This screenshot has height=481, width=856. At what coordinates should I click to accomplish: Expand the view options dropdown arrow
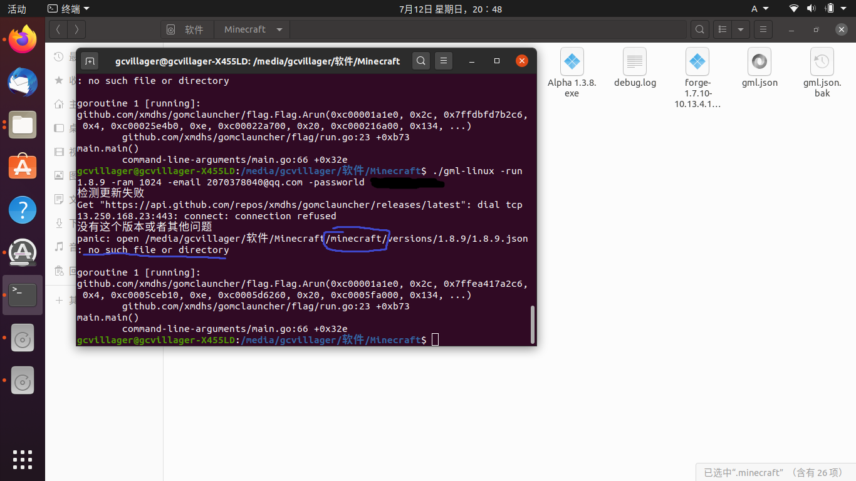[741, 29]
